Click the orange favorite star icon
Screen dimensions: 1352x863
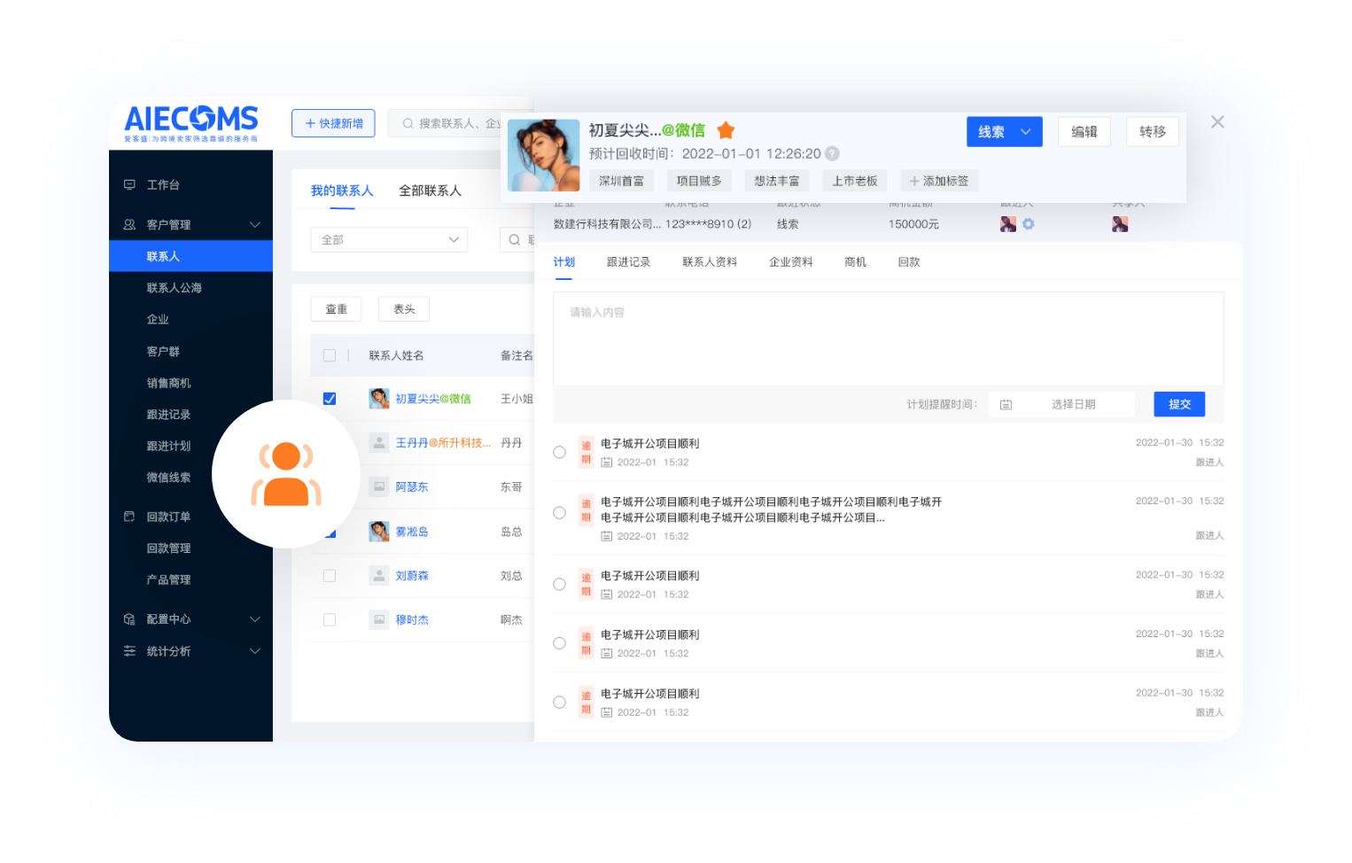(726, 130)
